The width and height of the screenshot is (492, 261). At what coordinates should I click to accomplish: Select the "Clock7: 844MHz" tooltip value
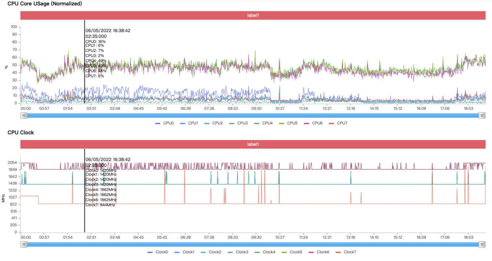pos(100,205)
